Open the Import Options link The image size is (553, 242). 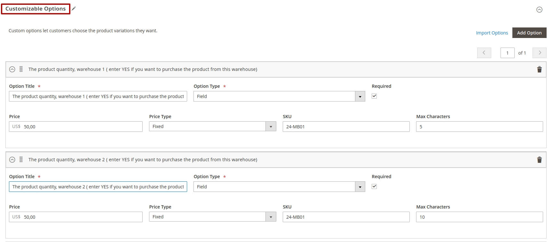pos(492,33)
